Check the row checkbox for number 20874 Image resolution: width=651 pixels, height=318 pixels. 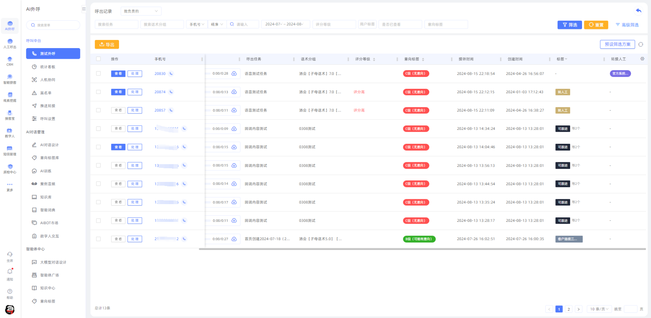[x=98, y=92]
